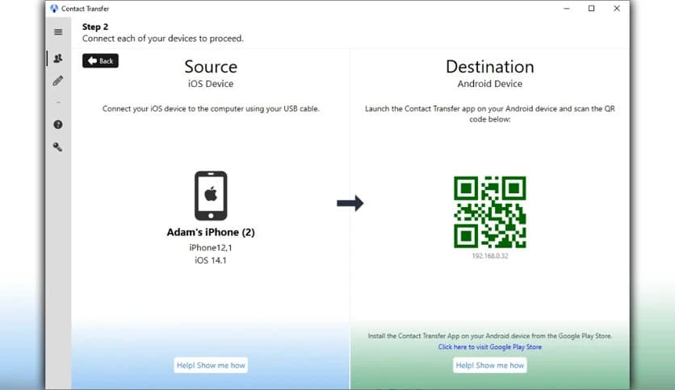675x390 pixels.
Task: Click Help! Show me how under Destination
Action: coord(490,365)
